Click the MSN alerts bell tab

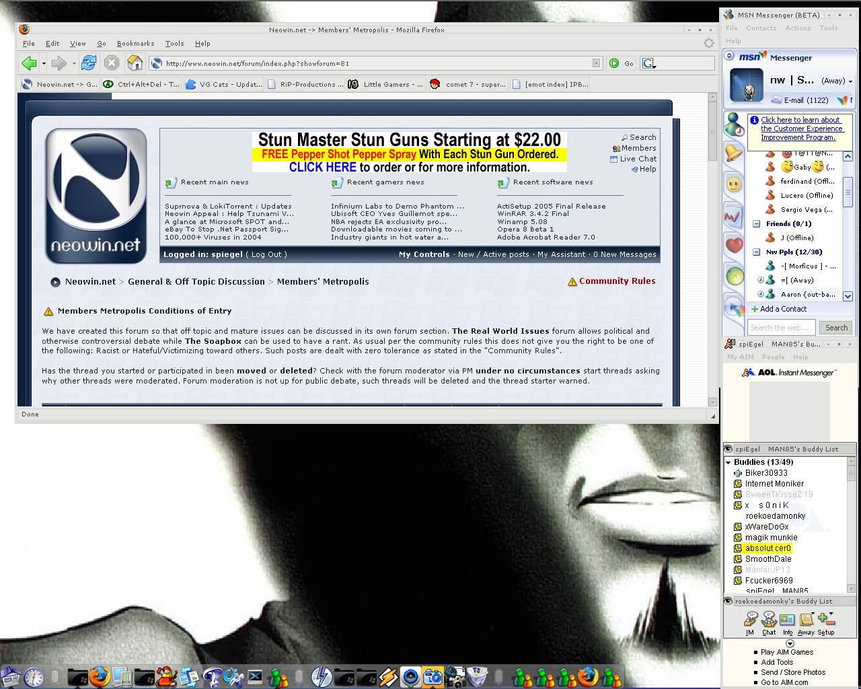[x=734, y=153]
